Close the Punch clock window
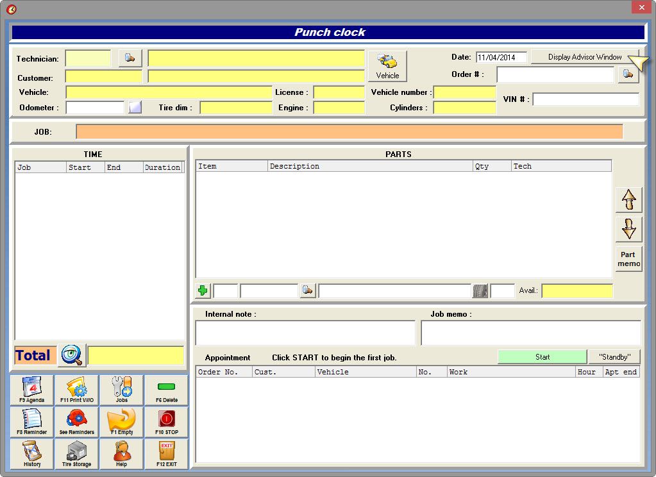Image resolution: width=656 pixels, height=477 pixels. point(641,8)
